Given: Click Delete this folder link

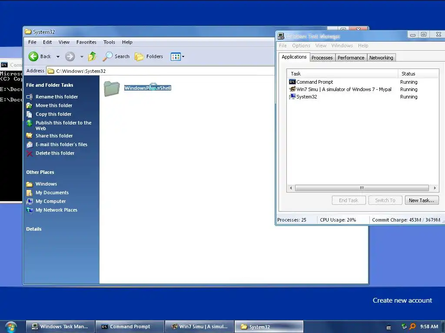Looking at the screenshot, I should click(x=55, y=153).
